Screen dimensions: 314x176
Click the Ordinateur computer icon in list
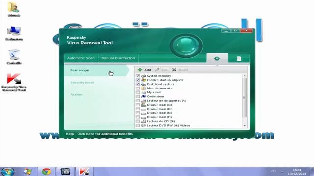tap(143, 96)
